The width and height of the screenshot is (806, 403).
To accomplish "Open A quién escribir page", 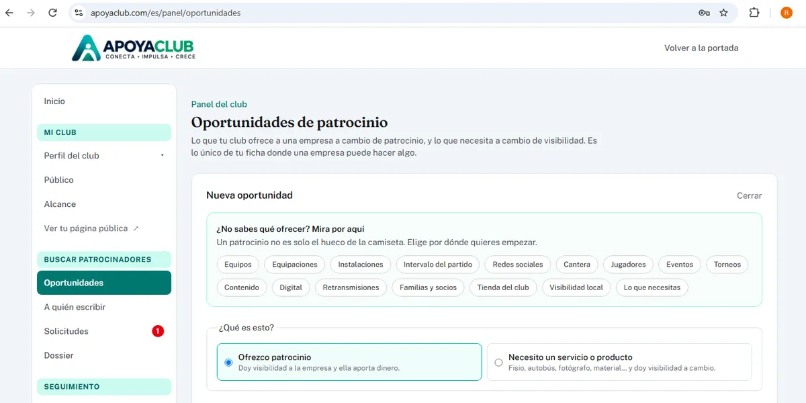I will (x=104, y=307).
